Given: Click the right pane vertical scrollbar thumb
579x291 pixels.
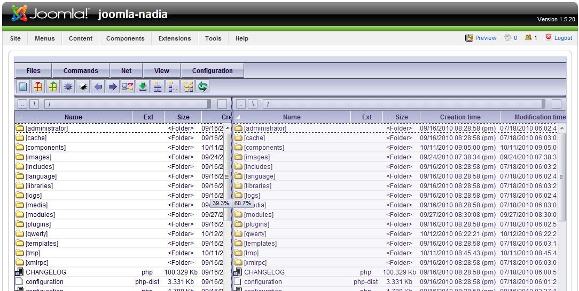Looking at the screenshot, I should [562, 177].
